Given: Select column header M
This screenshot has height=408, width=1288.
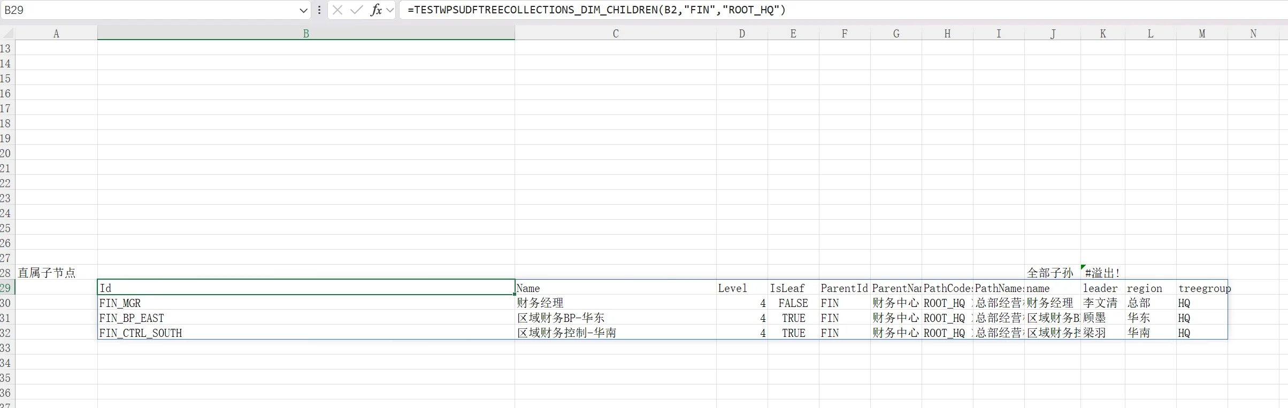Looking at the screenshot, I should click(x=1202, y=33).
